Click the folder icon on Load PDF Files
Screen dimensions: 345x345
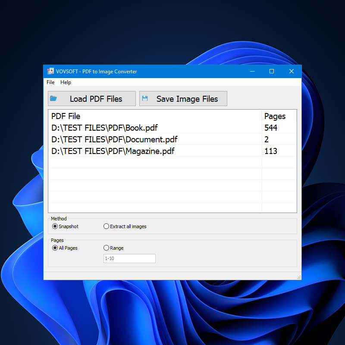pyautogui.click(x=54, y=98)
